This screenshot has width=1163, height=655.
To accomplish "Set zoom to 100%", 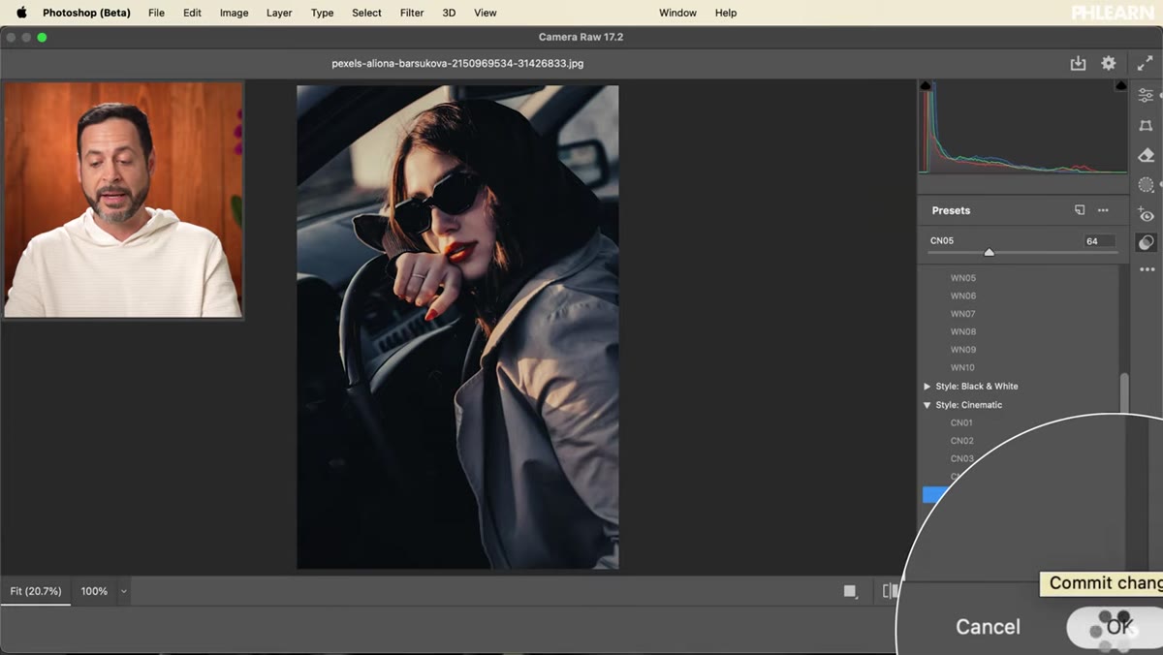I will click(94, 591).
